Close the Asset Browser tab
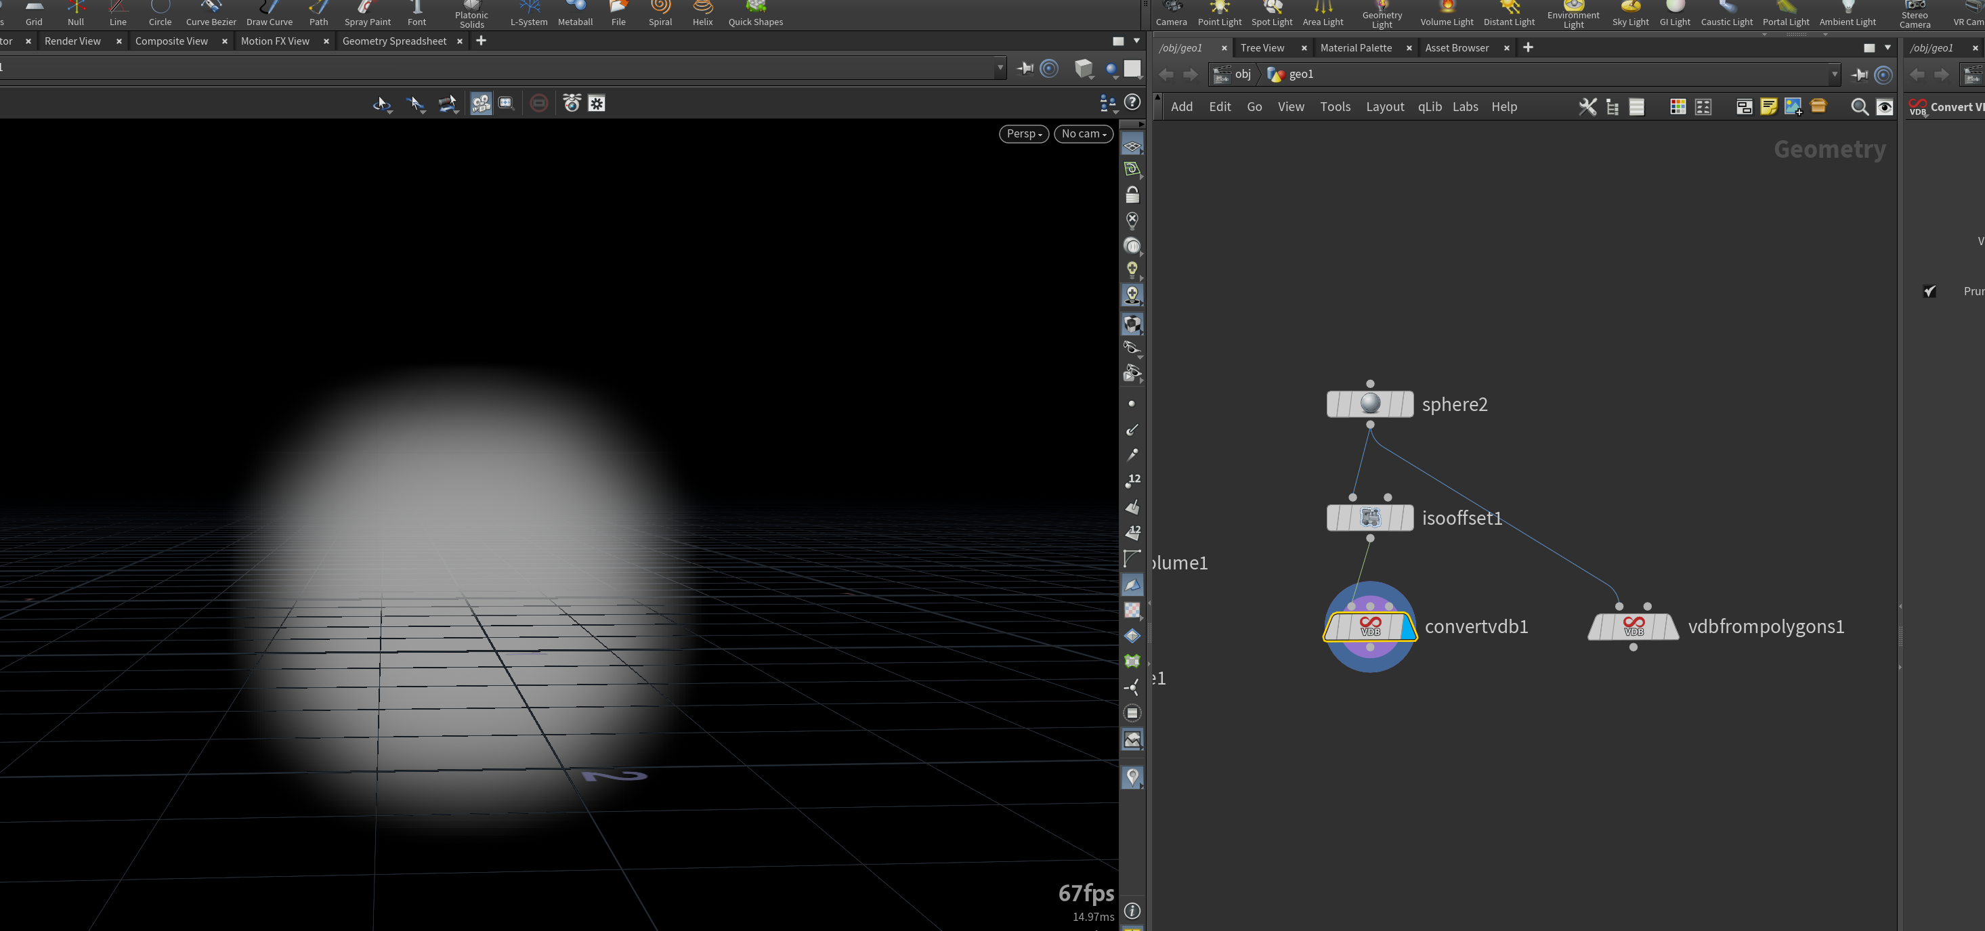 [x=1506, y=48]
